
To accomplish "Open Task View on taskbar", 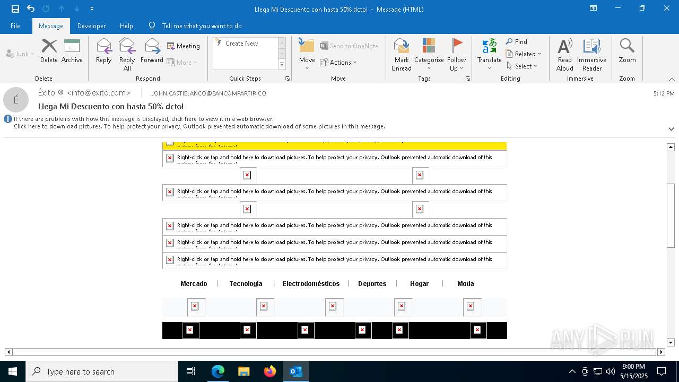I will [x=191, y=371].
